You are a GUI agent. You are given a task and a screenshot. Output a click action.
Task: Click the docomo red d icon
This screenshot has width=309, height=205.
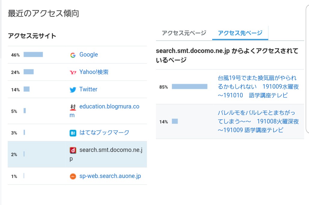pos(72,150)
